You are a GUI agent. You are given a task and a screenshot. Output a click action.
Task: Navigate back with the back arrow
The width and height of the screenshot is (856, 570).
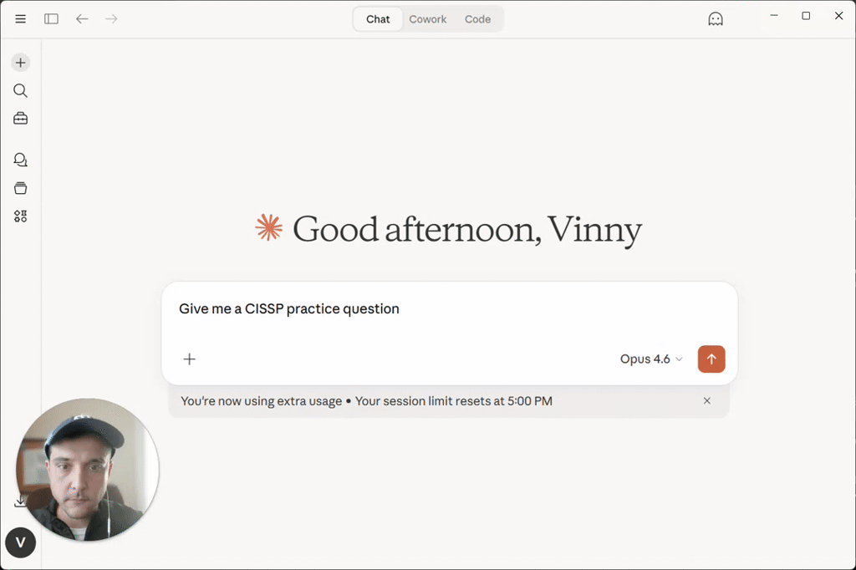(x=81, y=18)
